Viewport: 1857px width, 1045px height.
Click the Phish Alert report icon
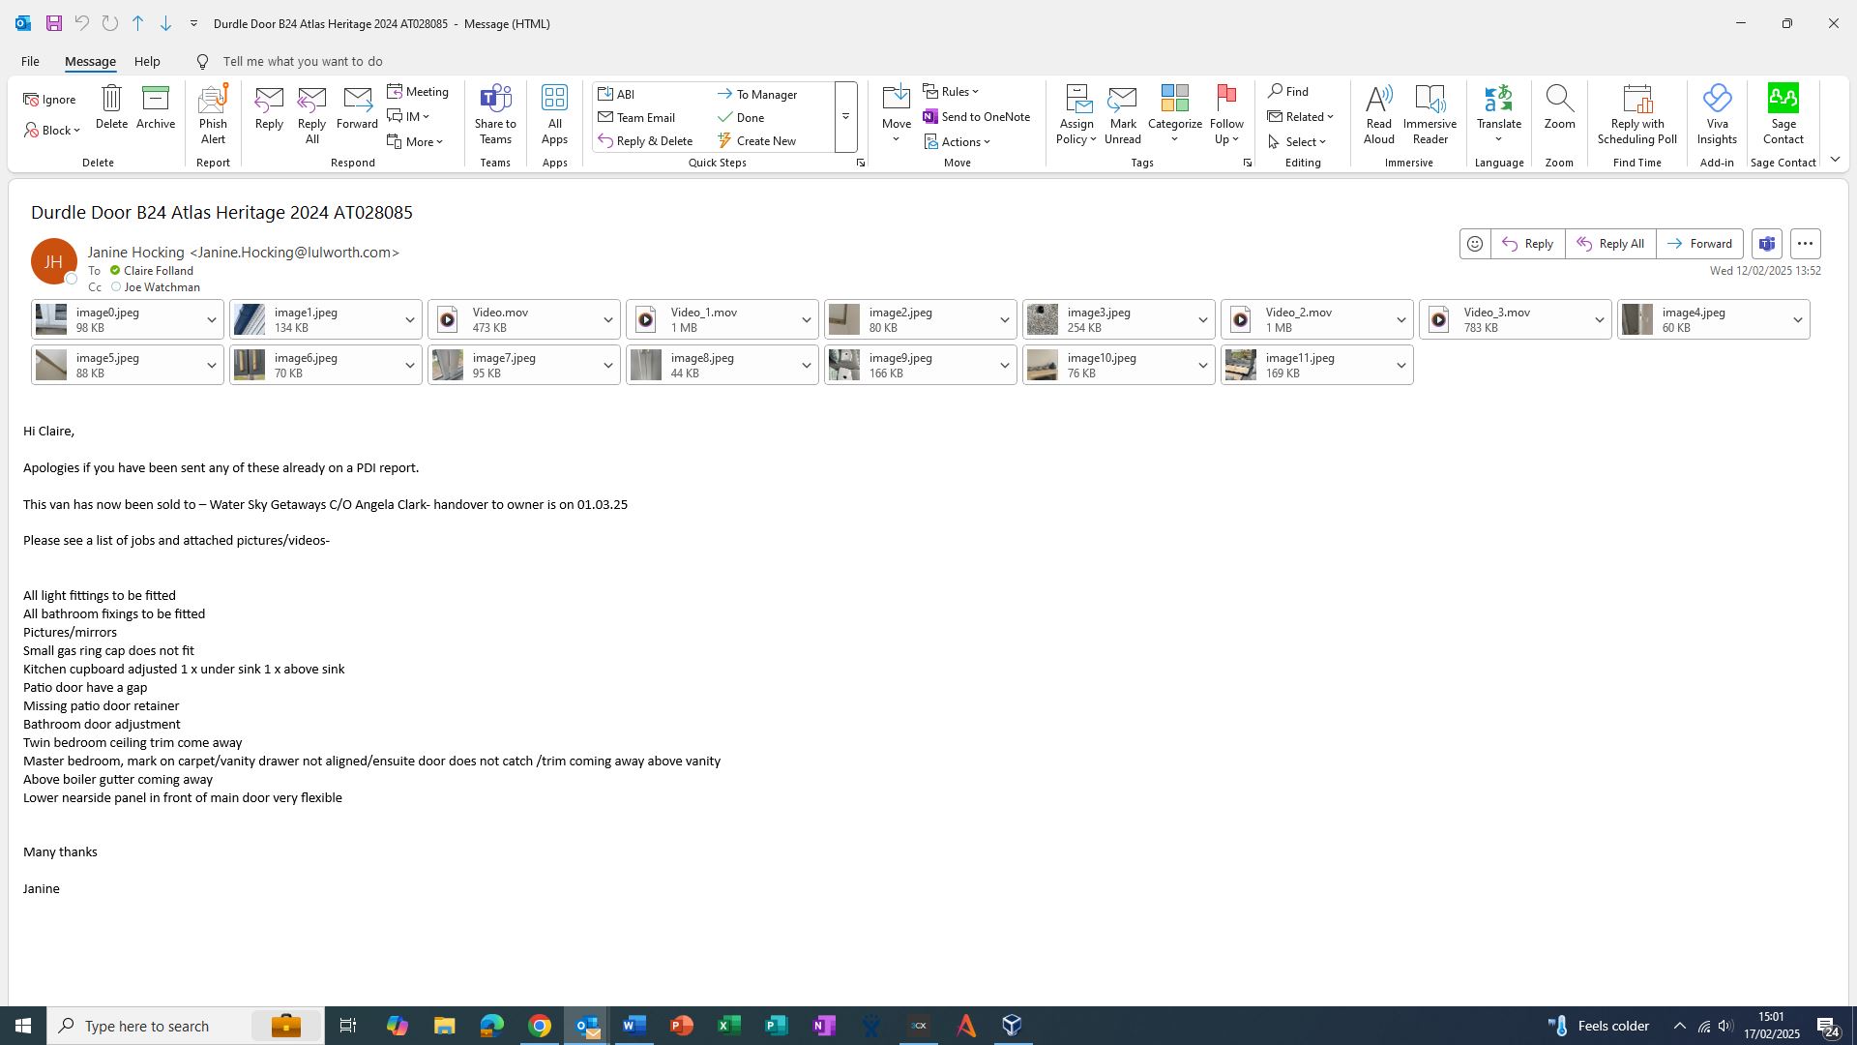(213, 114)
